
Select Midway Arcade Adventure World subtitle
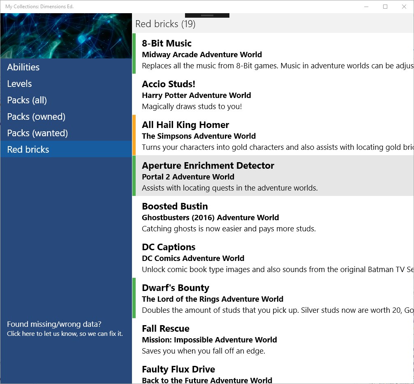(202, 54)
